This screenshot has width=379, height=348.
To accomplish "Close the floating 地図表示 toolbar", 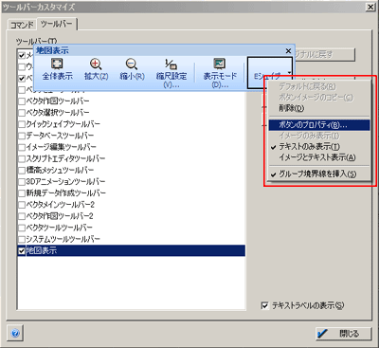I will tap(288, 50).
